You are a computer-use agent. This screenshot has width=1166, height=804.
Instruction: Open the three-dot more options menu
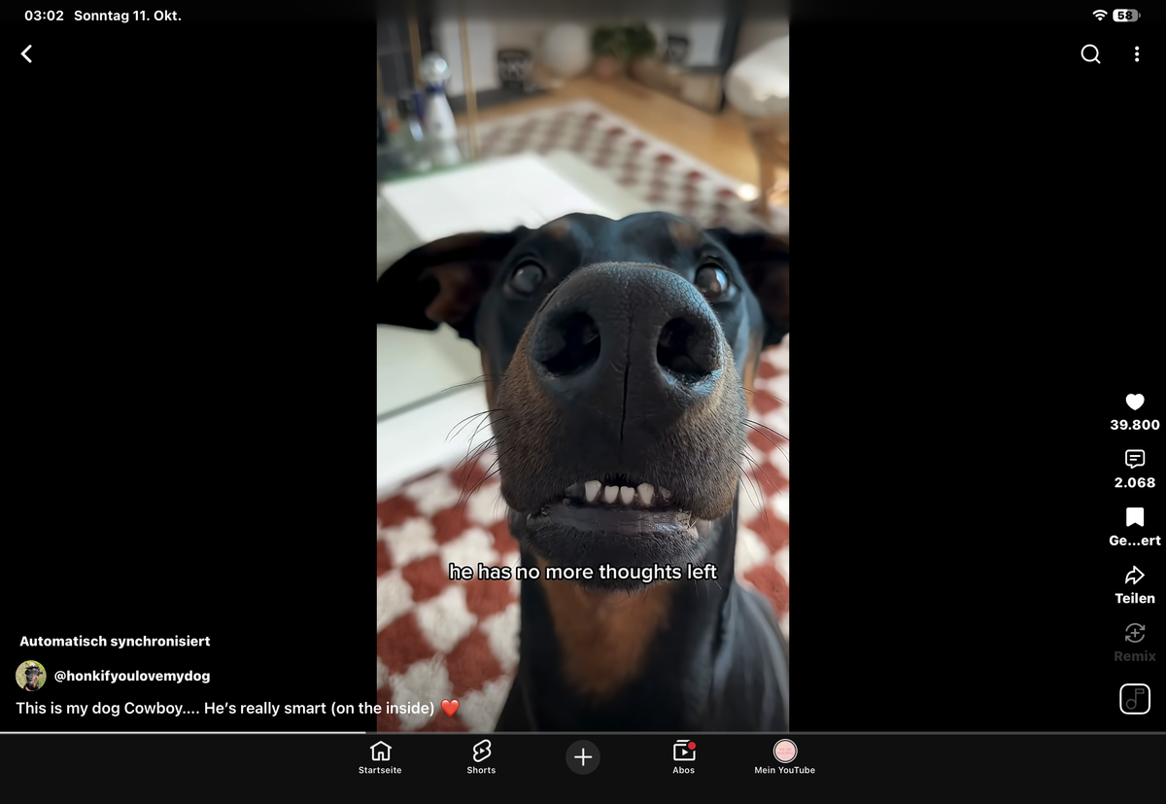(x=1136, y=54)
